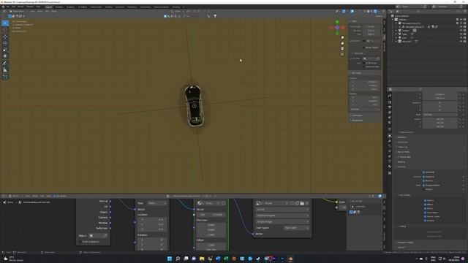Select the 3D Cursor tool

tap(5, 30)
